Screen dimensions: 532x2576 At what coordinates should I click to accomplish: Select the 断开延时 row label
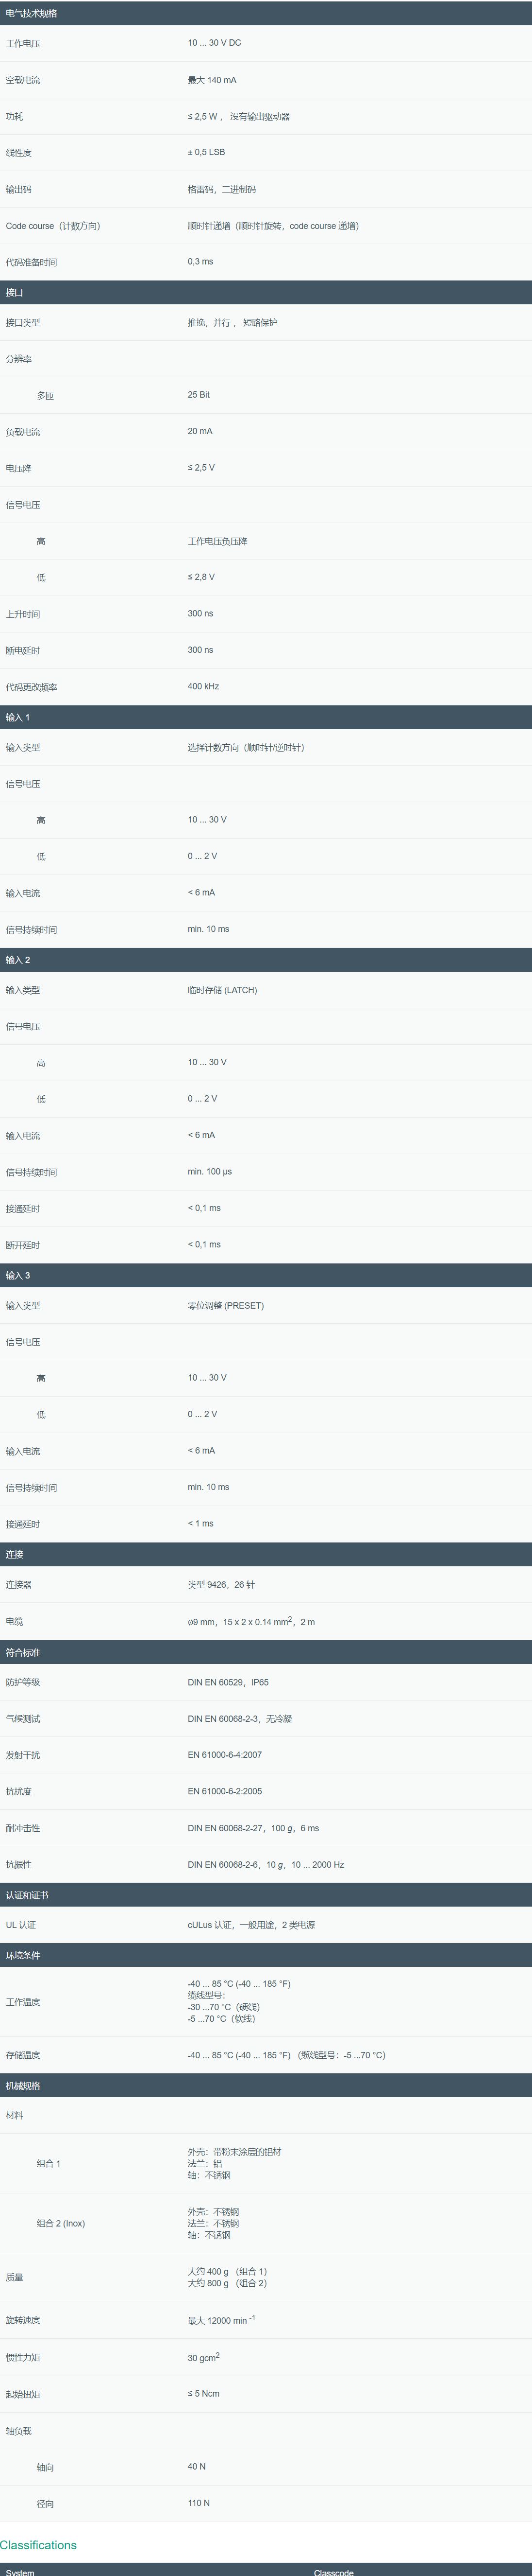click(23, 1245)
